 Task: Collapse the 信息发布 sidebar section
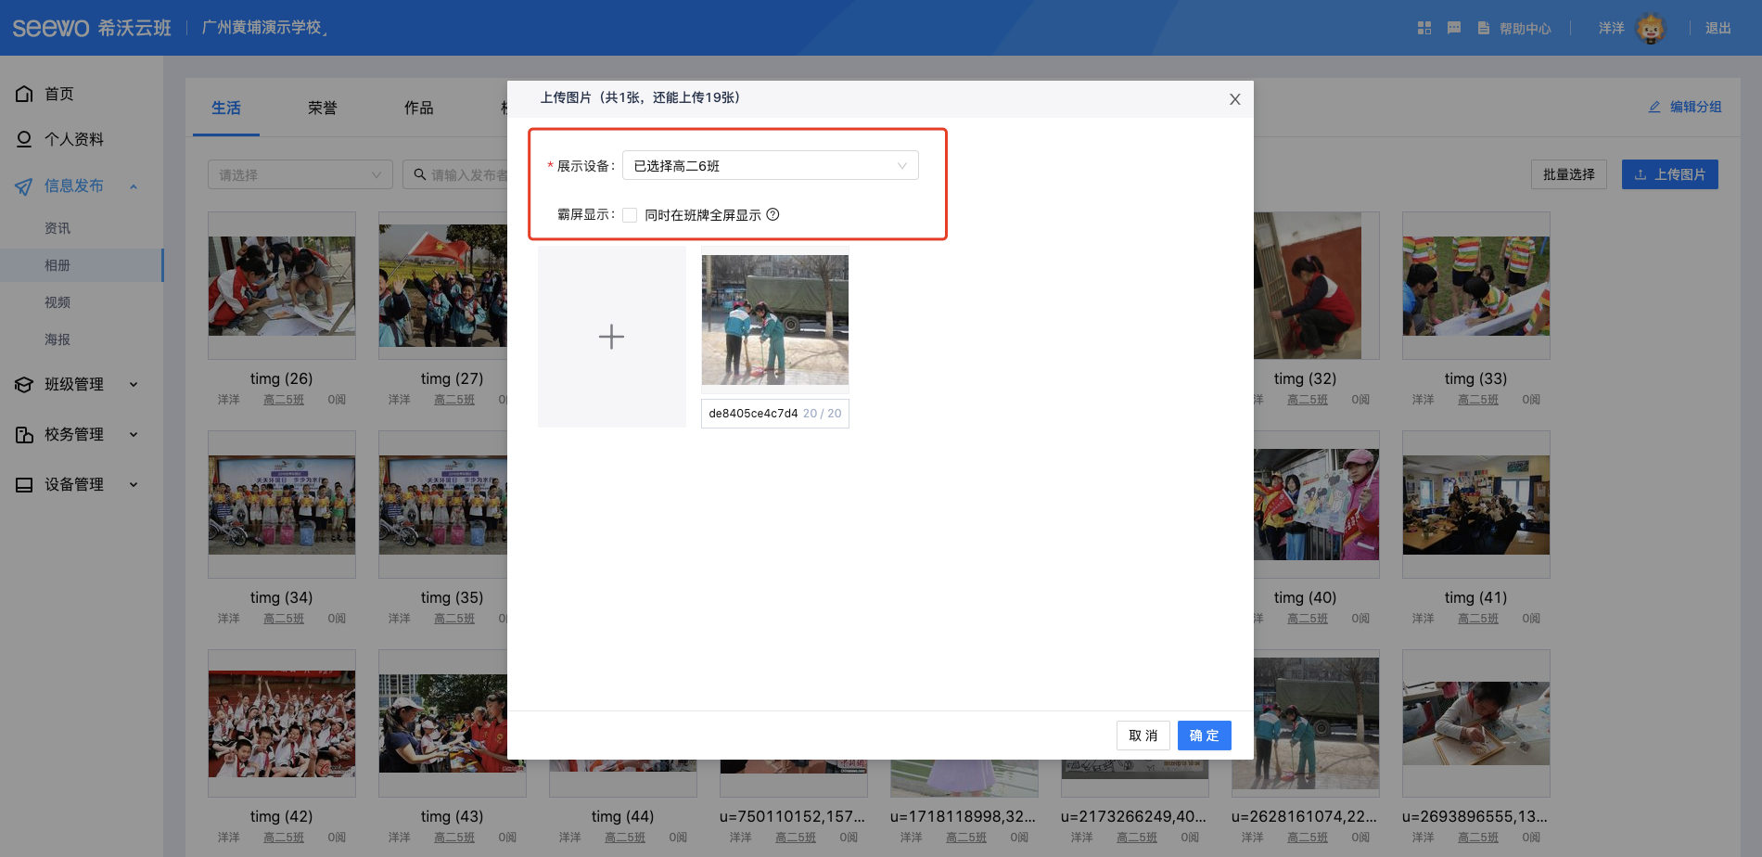click(133, 186)
